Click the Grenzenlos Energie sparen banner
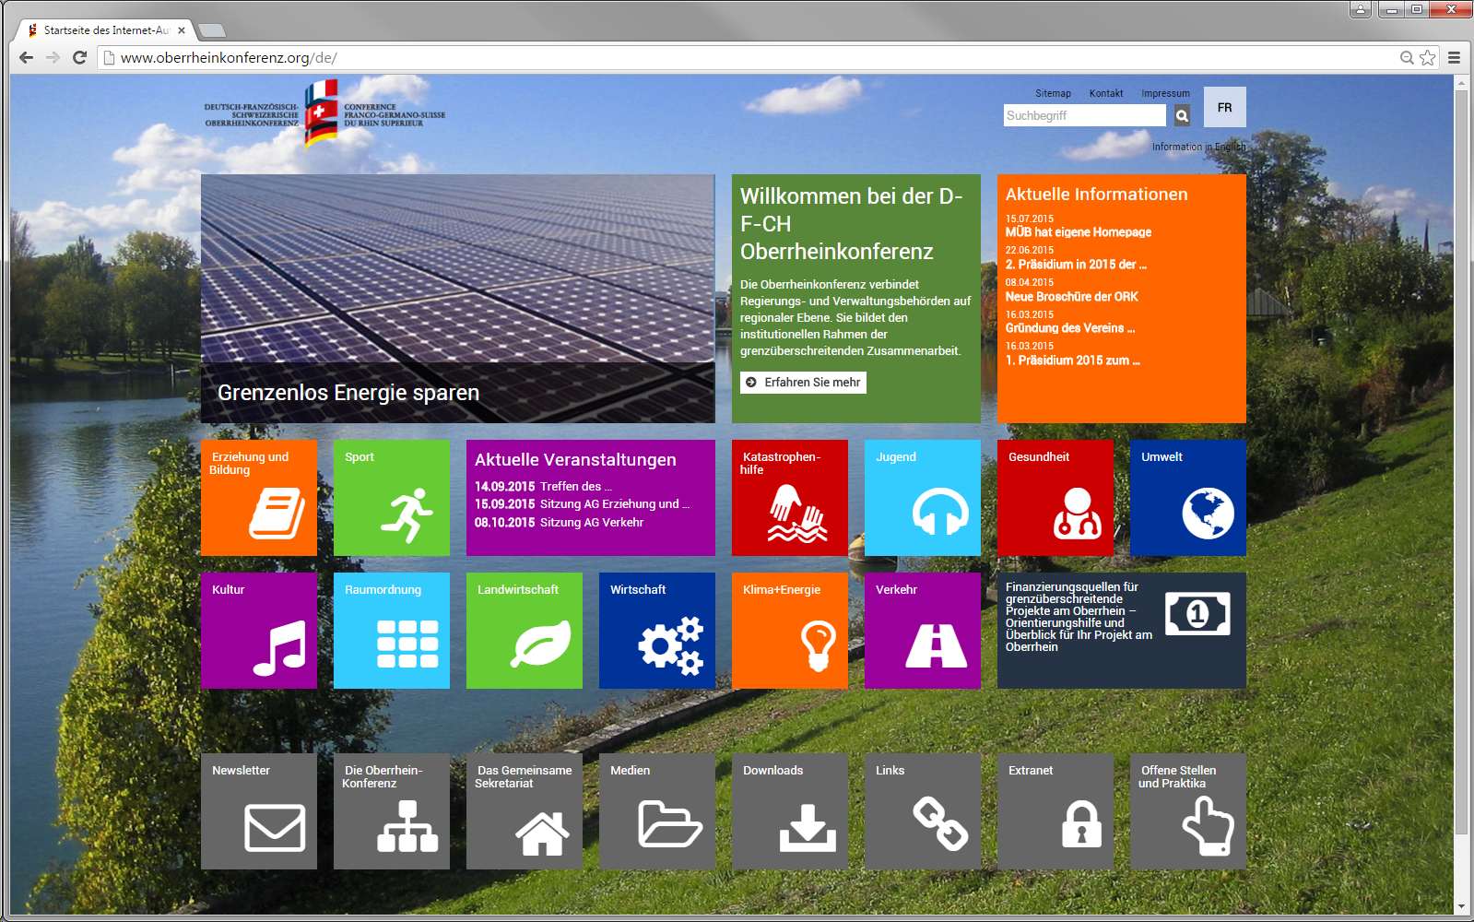1474x922 pixels. tap(457, 298)
